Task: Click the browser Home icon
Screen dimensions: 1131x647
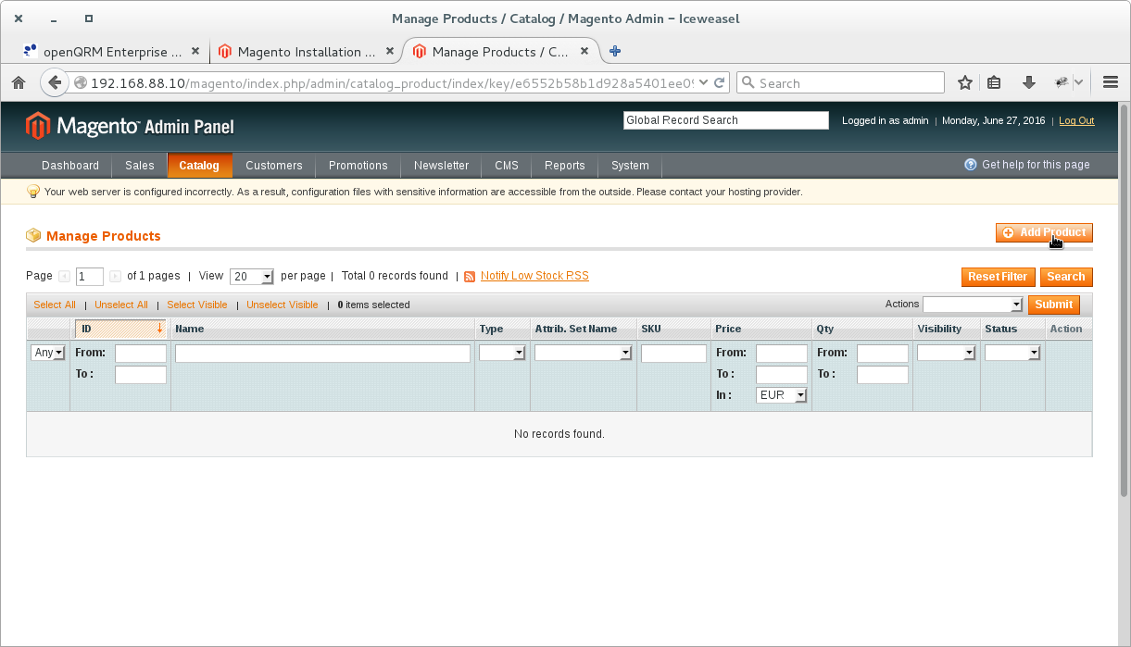Action: click(x=19, y=82)
